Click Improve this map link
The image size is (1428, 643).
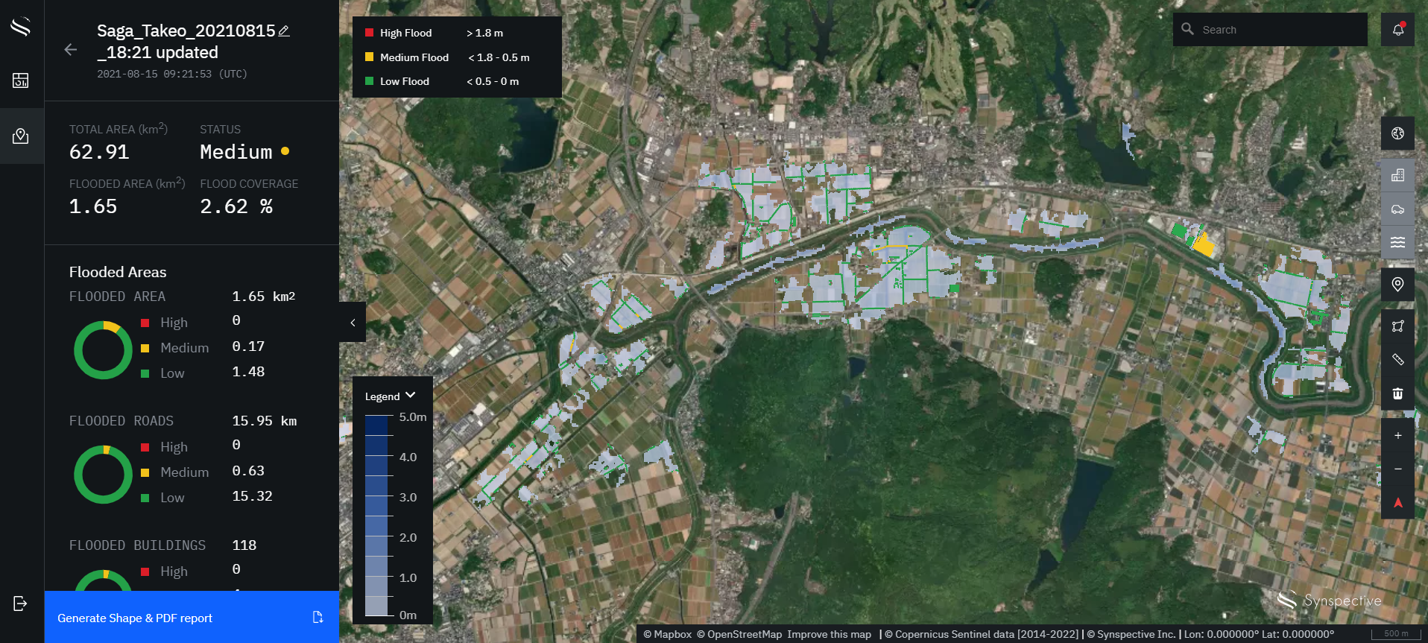pos(829,634)
